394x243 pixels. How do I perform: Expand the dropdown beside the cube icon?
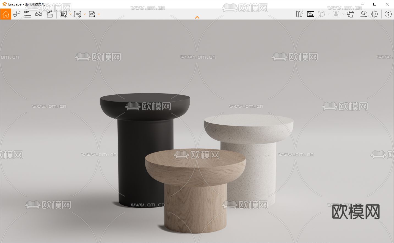[329, 14]
